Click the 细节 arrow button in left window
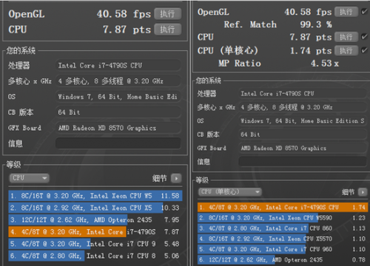 (x=176, y=178)
